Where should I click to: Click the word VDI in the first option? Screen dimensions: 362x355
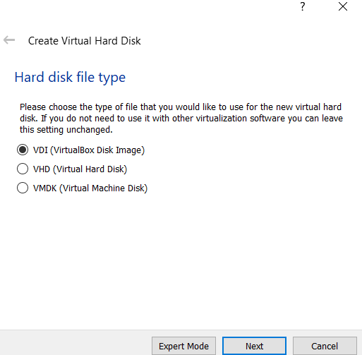(x=40, y=150)
